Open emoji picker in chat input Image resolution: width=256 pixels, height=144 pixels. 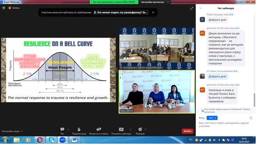[x=251, y=118]
